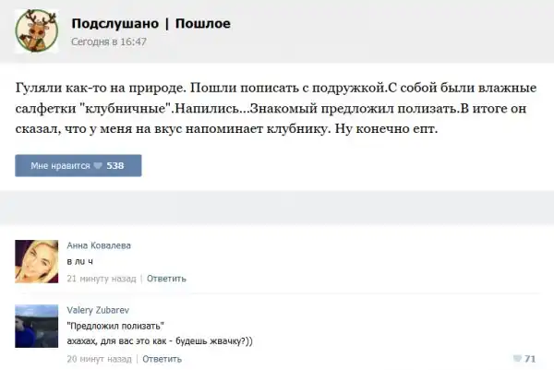The height and width of the screenshot is (370, 554).
Task: Click the deer avatar of the group
Action: (37, 32)
